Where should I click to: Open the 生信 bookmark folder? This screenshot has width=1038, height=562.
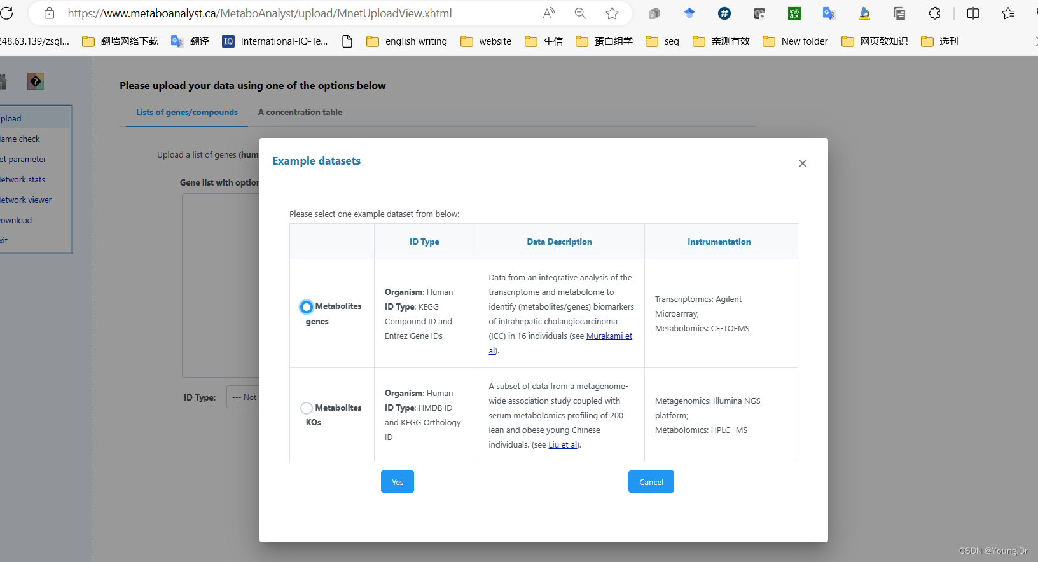pyautogui.click(x=544, y=41)
